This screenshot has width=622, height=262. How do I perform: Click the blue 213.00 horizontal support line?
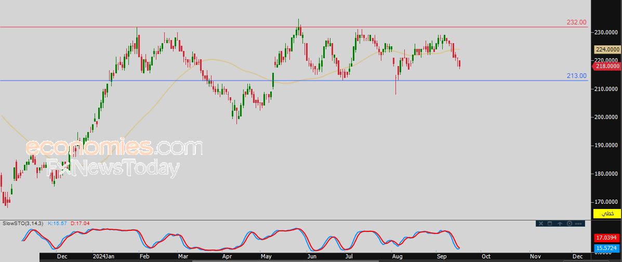(x=277, y=81)
